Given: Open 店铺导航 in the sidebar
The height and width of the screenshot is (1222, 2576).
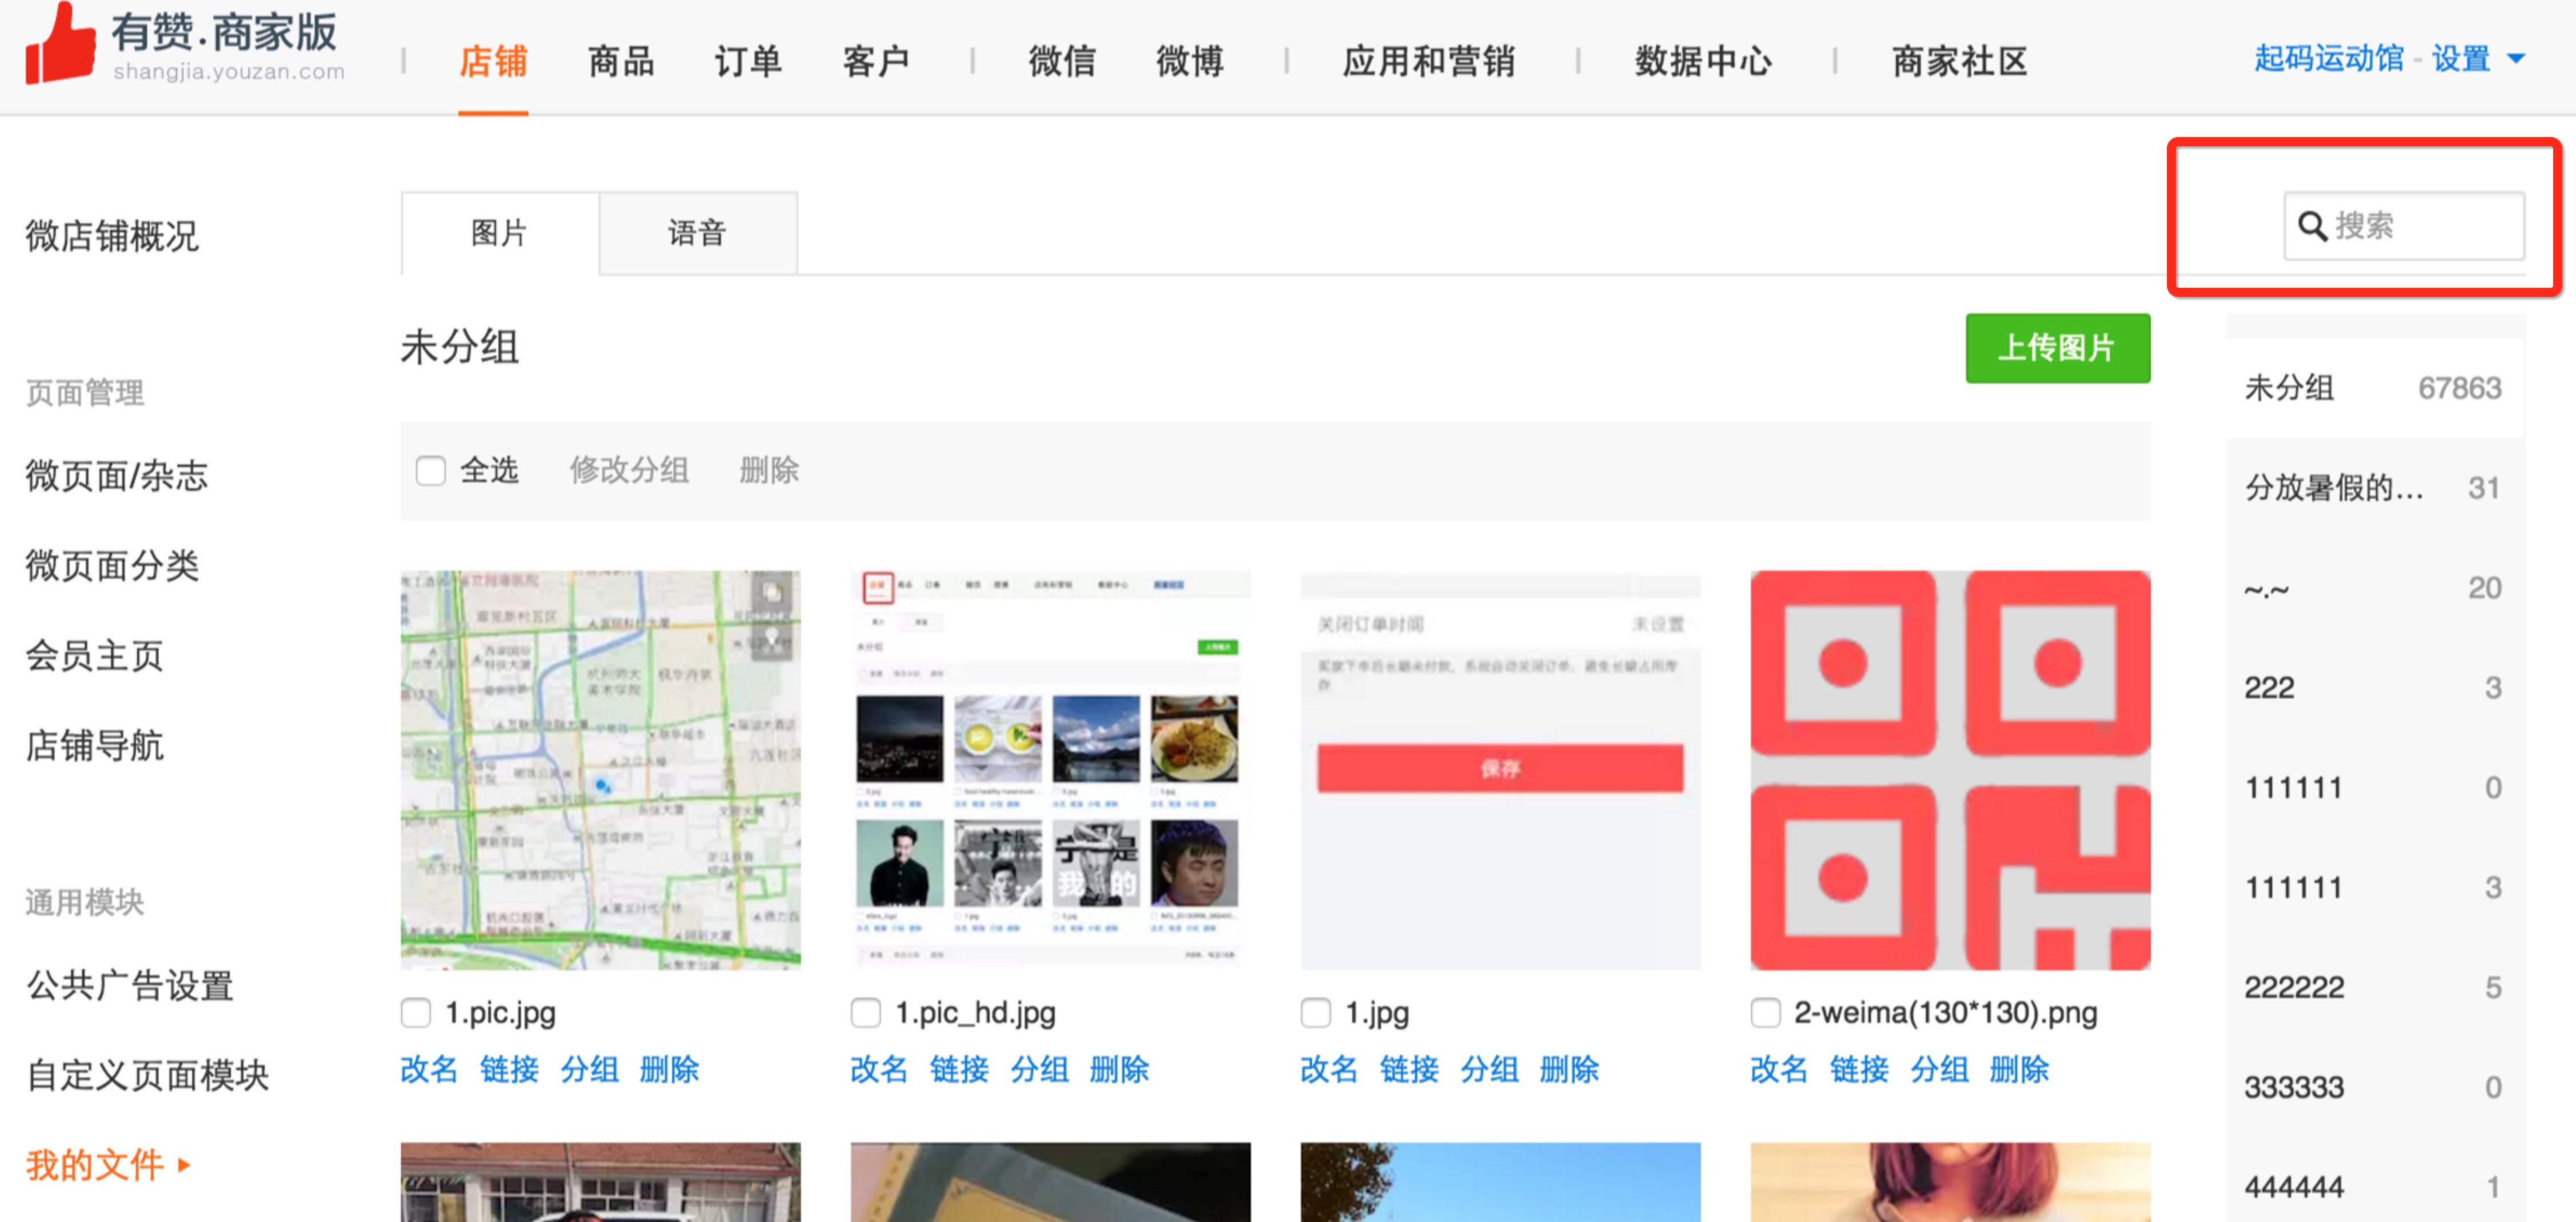Looking at the screenshot, I should pyautogui.click(x=94, y=745).
